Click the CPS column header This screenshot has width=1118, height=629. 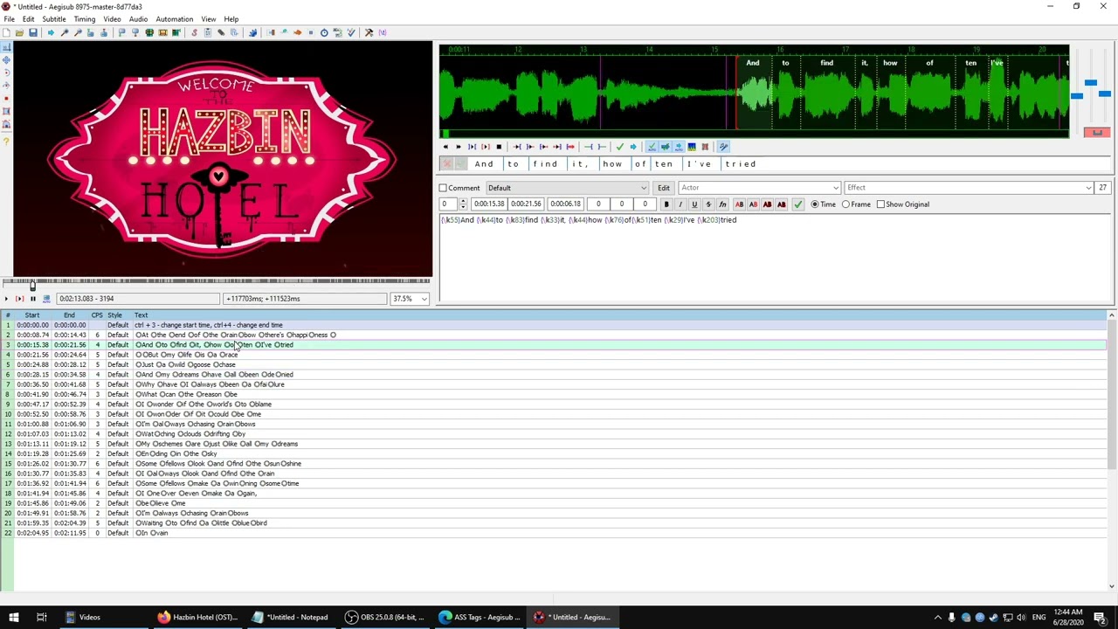click(97, 314)
